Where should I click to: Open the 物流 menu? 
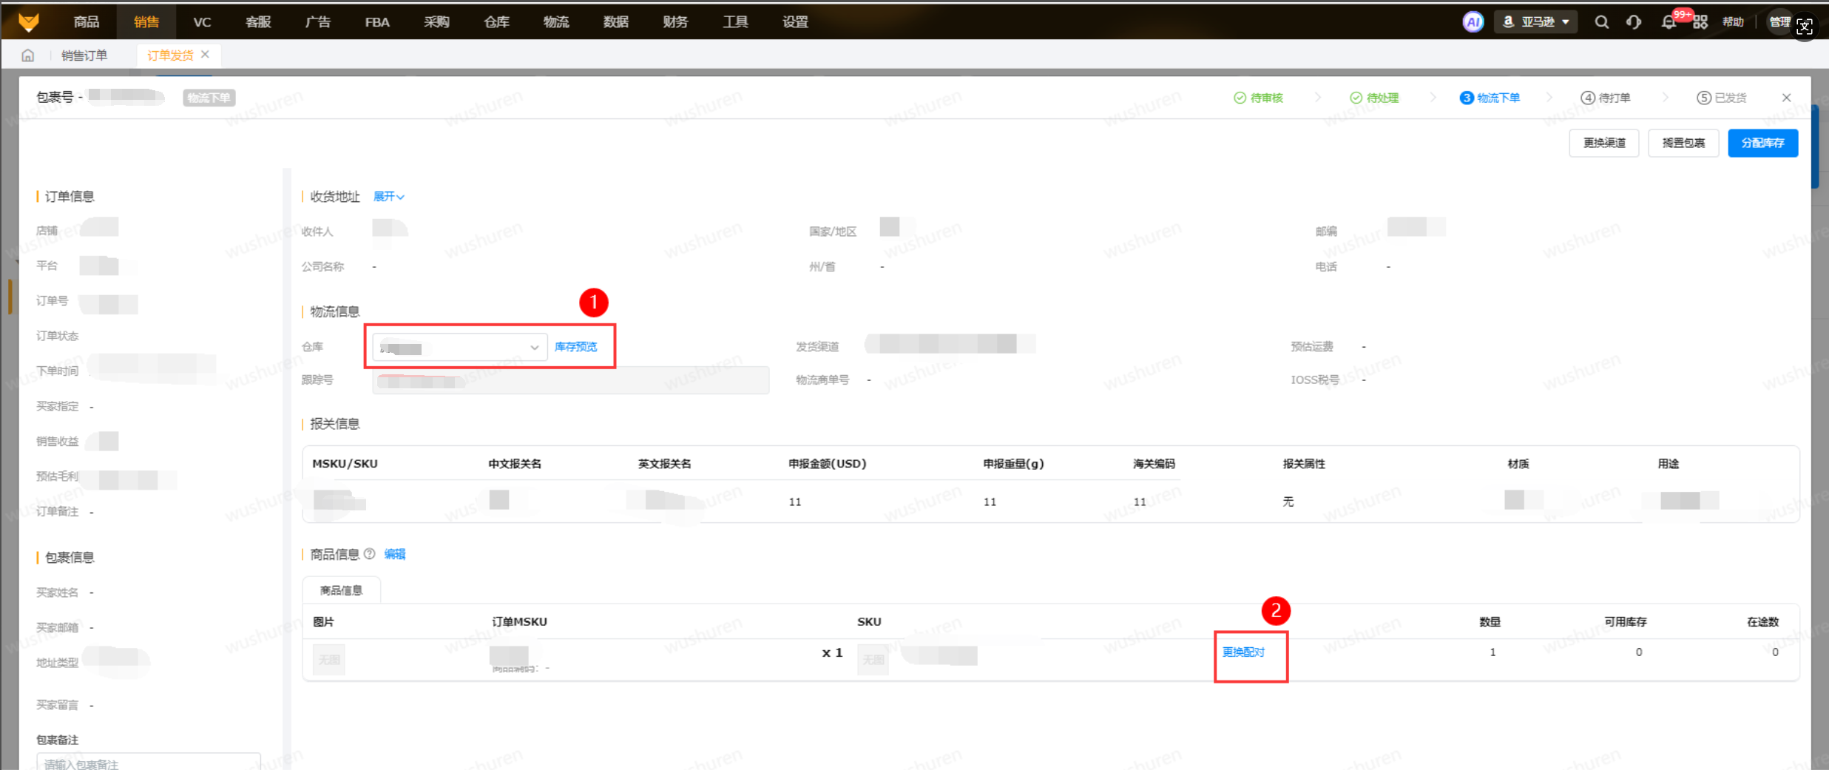pyautogui.click(x=556, y=21)
